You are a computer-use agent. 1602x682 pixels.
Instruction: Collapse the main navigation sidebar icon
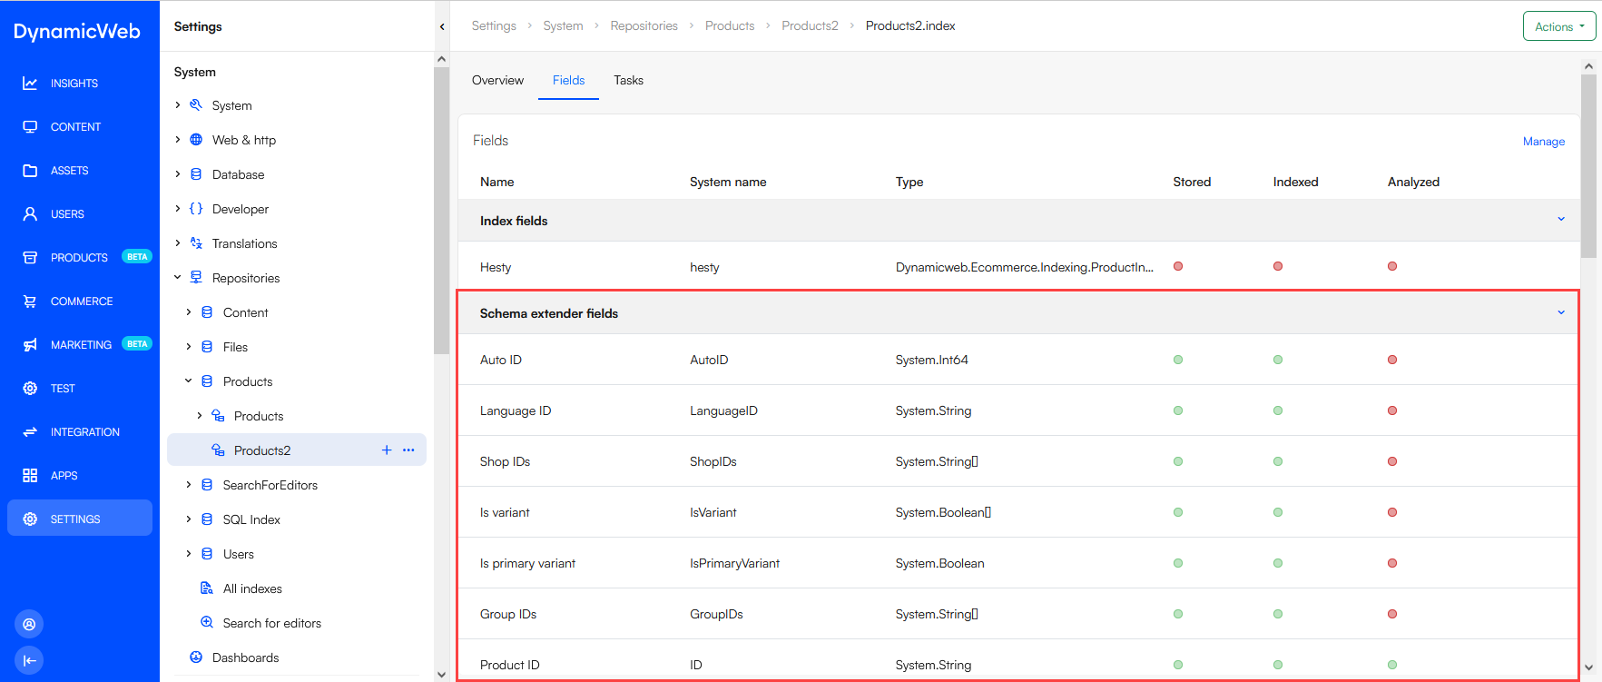[x=29, y=660]
